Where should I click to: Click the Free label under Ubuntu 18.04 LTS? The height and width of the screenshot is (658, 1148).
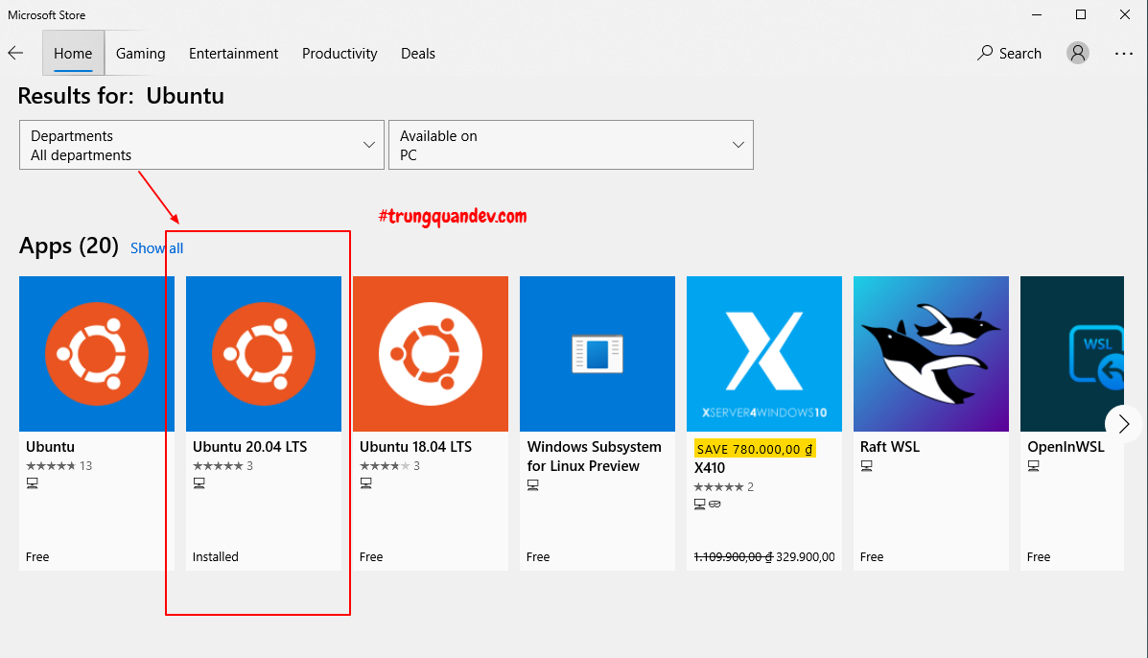click(x=371, y=557)
